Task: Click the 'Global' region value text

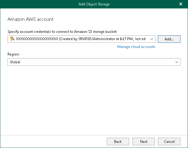Action: [x=15, y=62]
